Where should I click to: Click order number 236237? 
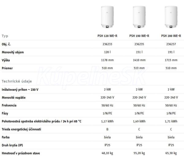(x=171, y=44)
